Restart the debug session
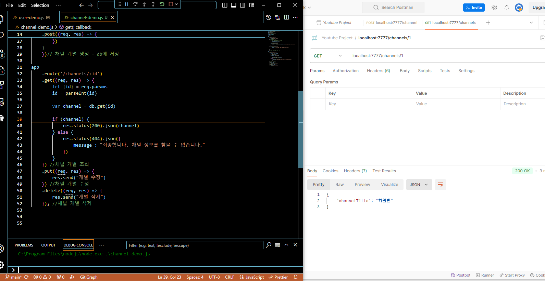Viewport: 545px width, 281px height. point(162,4)
